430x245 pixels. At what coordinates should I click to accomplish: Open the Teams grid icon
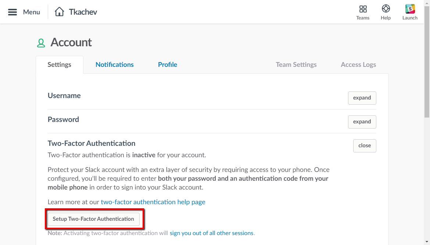tap(363, 9)
